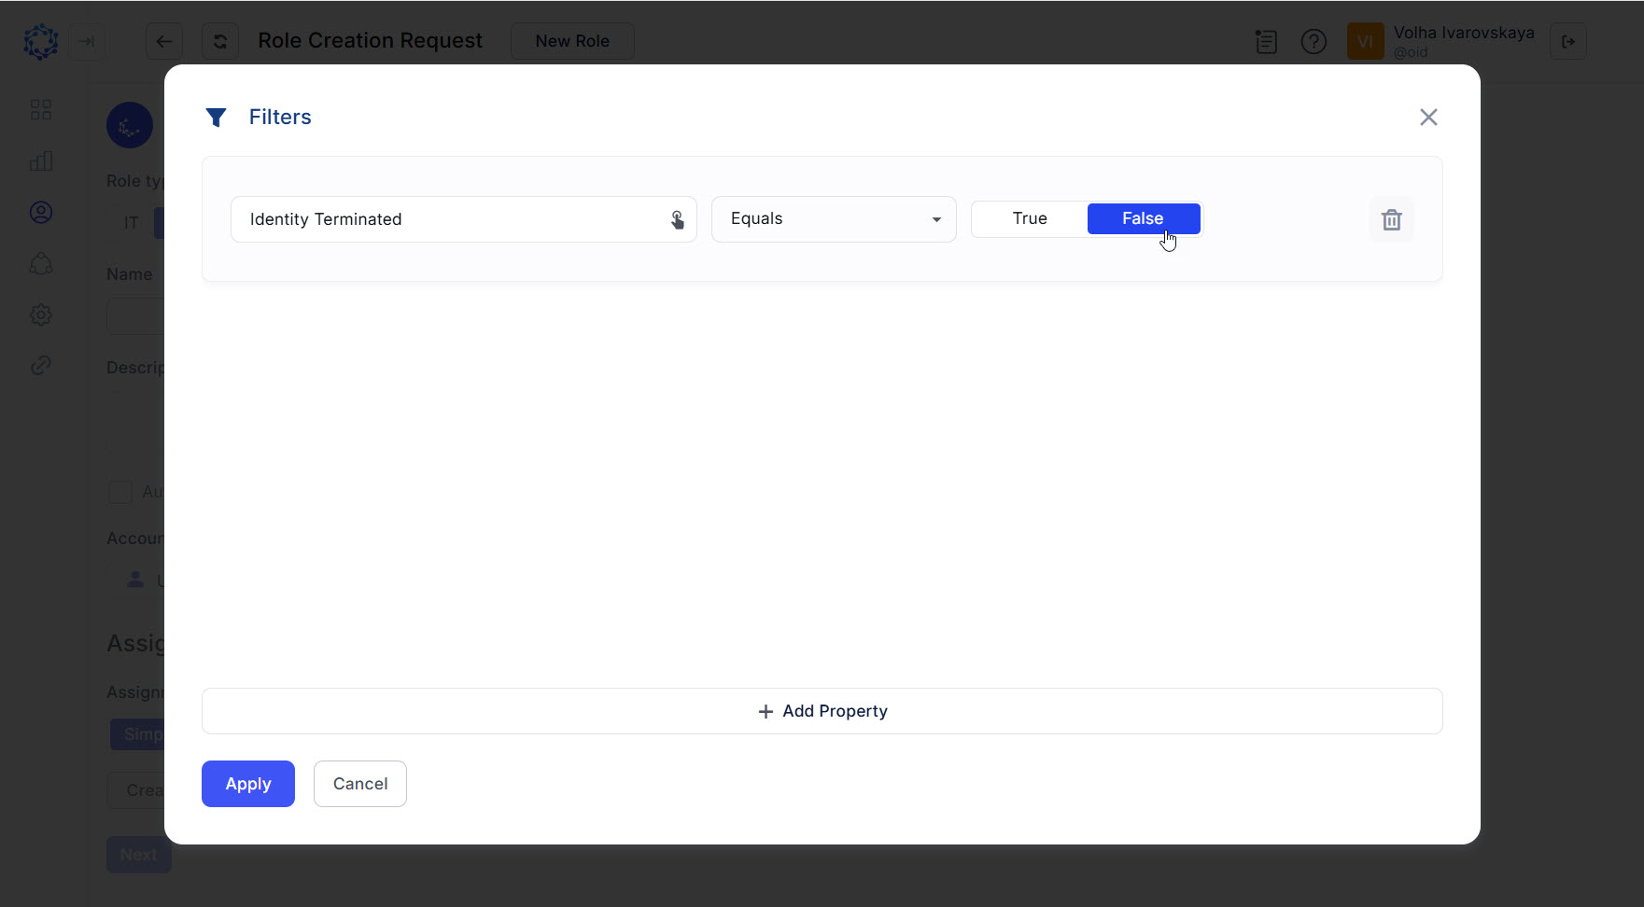Click the audit log icon in top bar
The height and width of the screenshot is (907, 1644).
pos(1266,41)
